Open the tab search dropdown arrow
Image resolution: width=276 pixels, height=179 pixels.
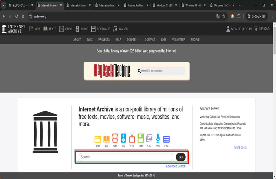pos(4,5)
